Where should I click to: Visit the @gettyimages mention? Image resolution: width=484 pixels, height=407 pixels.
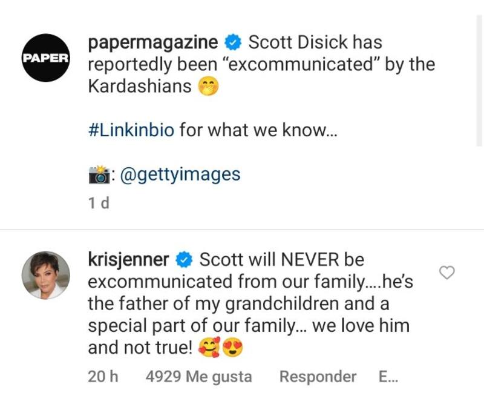pyautogui.click(x=181, y=174)
